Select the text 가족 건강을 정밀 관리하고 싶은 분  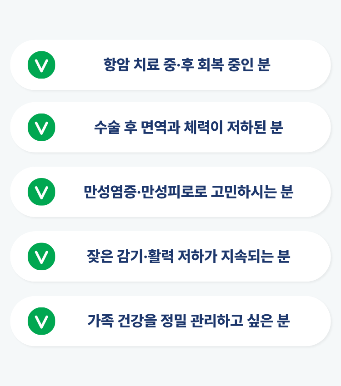pyautogui.click(x=188, y=321)
